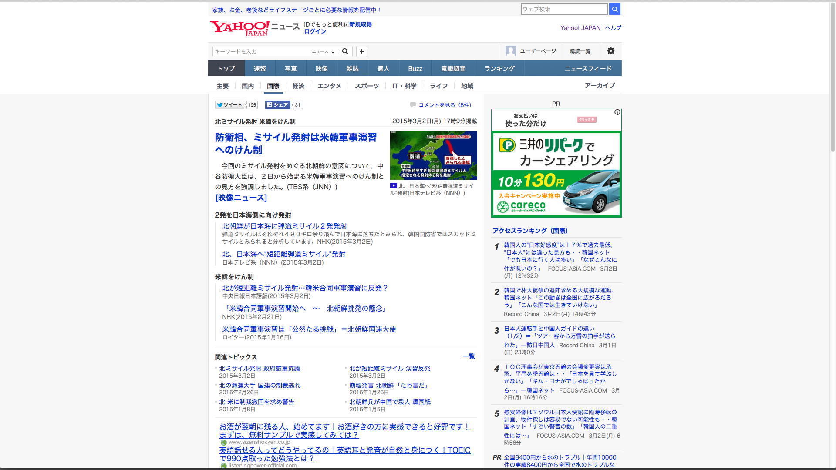This screenshot has height=470, width=836.
Task: Click the plus button beside the search box
Action: pyautogui.click(x=362, y=51)
